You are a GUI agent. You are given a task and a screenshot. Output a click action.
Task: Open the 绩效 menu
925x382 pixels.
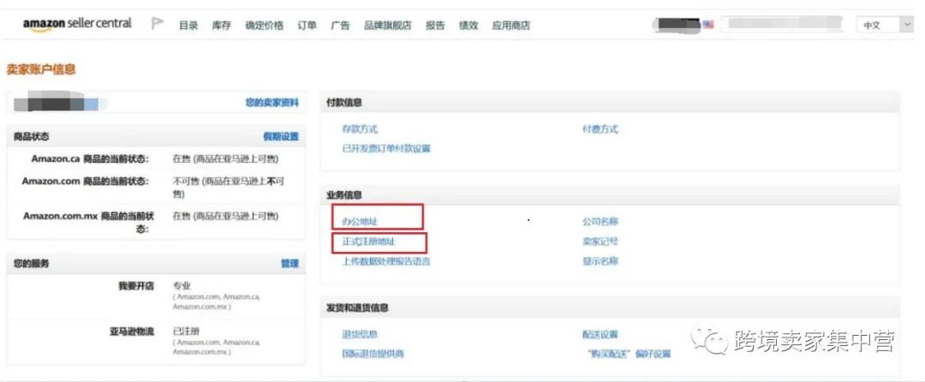click(468, 26)
